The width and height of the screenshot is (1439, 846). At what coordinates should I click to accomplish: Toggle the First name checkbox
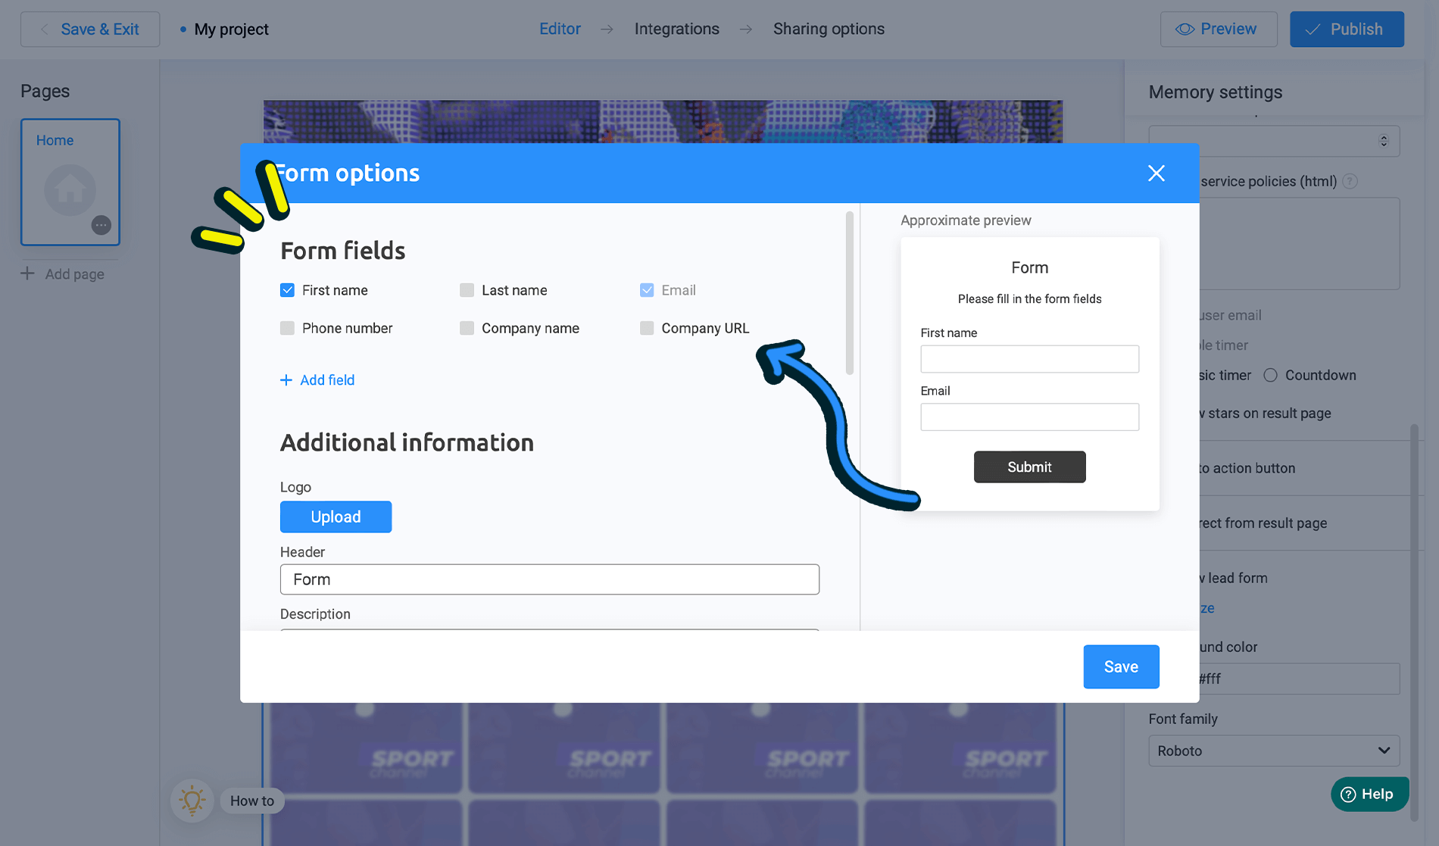(x=287, y=290)
